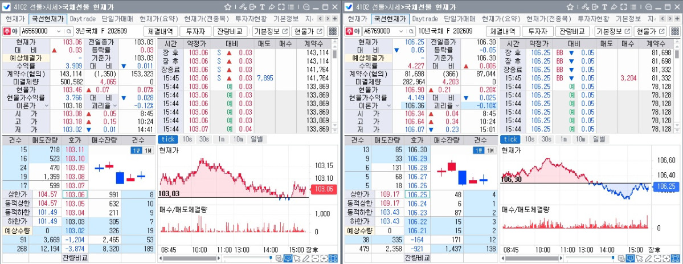Search symbol with magnifier next to A6569000
This screenshot has width=683, height=264.
coord(68,31)
